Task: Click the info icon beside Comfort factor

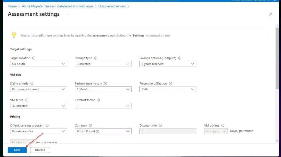Action: (x=98, y=100)
